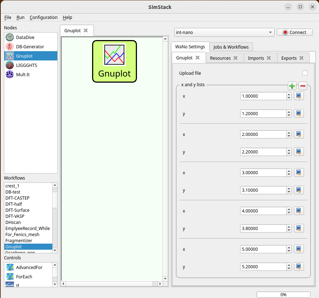Screen dimensions: 319x298
Task: Select the For_Fenics_mesh workflow
Action: tap(28, 235)
